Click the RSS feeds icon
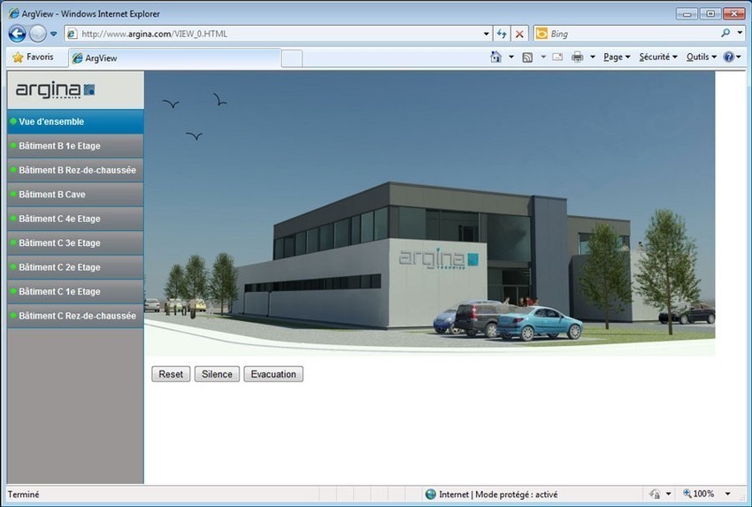Image resolution: width=752 pixels, height=507 pixels. point(527,58)
